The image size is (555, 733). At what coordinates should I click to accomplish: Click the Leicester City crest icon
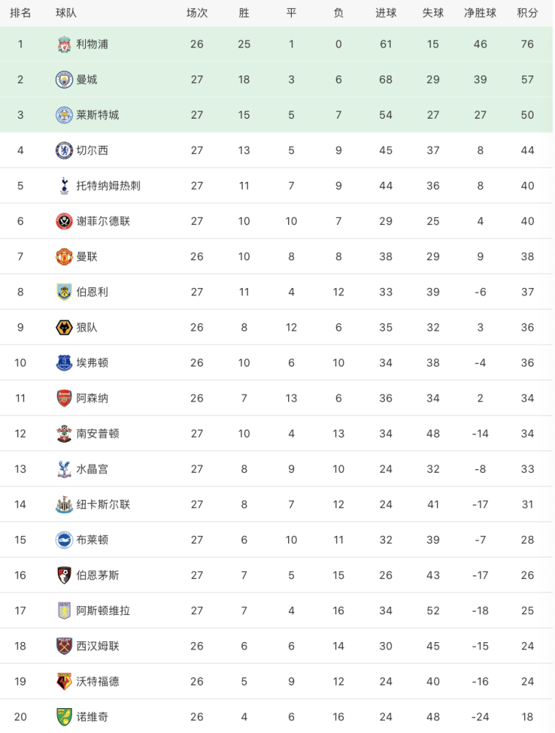(64, 115)
